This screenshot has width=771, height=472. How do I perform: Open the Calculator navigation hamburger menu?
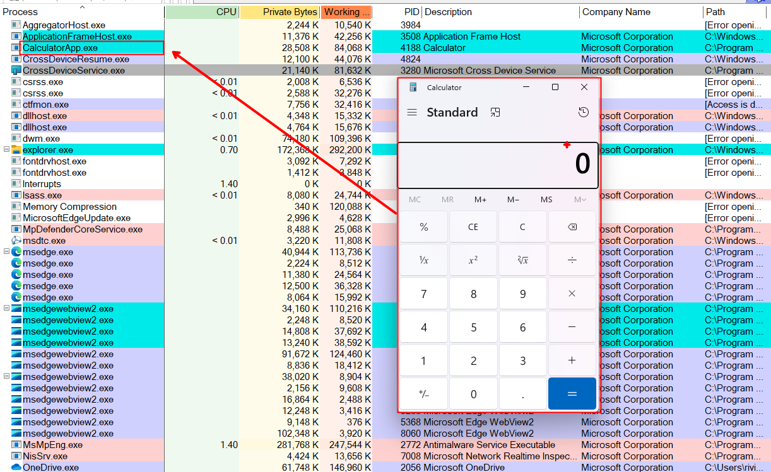point(412,112)
